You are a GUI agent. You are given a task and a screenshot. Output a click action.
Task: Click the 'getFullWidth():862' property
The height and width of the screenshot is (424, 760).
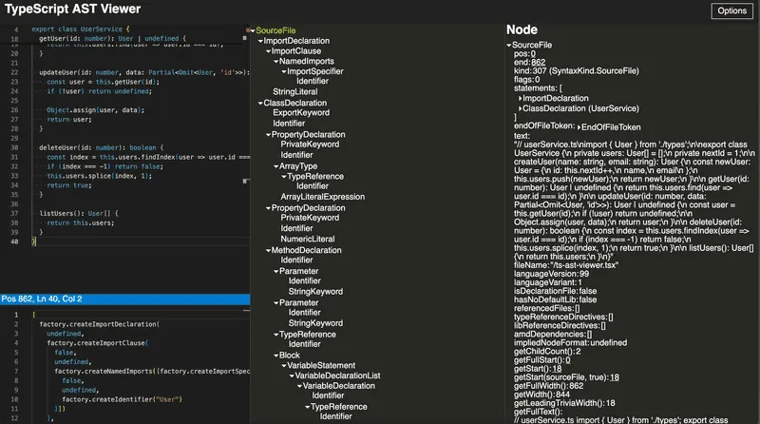pos(548,386)
